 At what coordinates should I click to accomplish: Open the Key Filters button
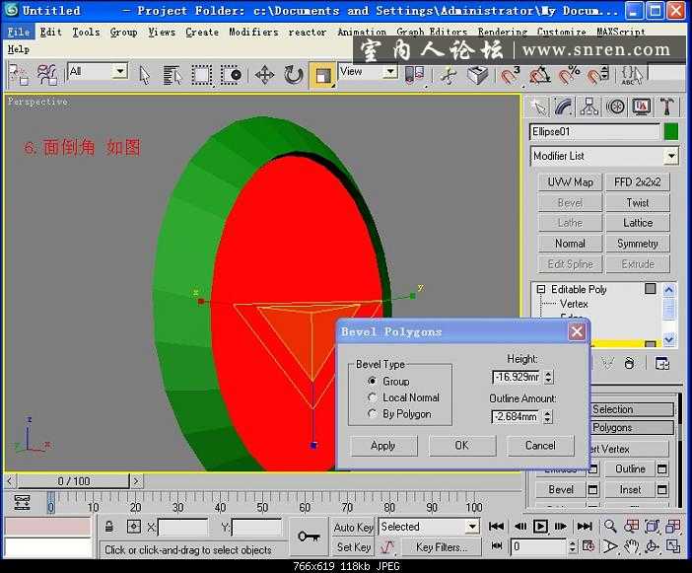coord(442,547)
